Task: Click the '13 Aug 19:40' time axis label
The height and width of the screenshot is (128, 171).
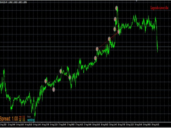Action: tap(11, 125)
